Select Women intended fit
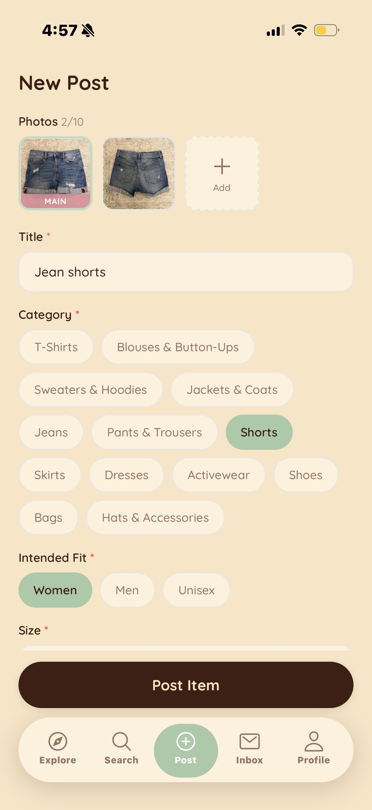 click(55, 590)
